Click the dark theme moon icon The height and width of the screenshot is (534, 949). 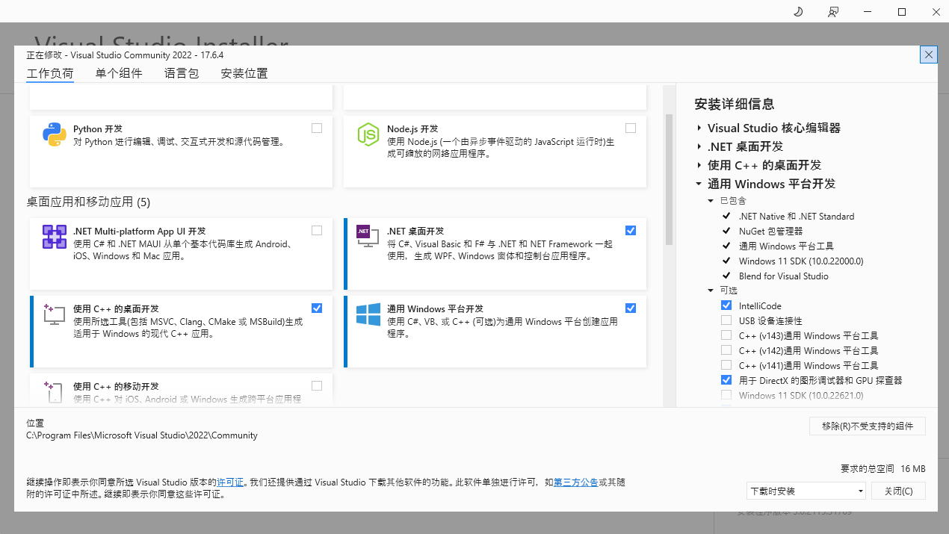797,12
